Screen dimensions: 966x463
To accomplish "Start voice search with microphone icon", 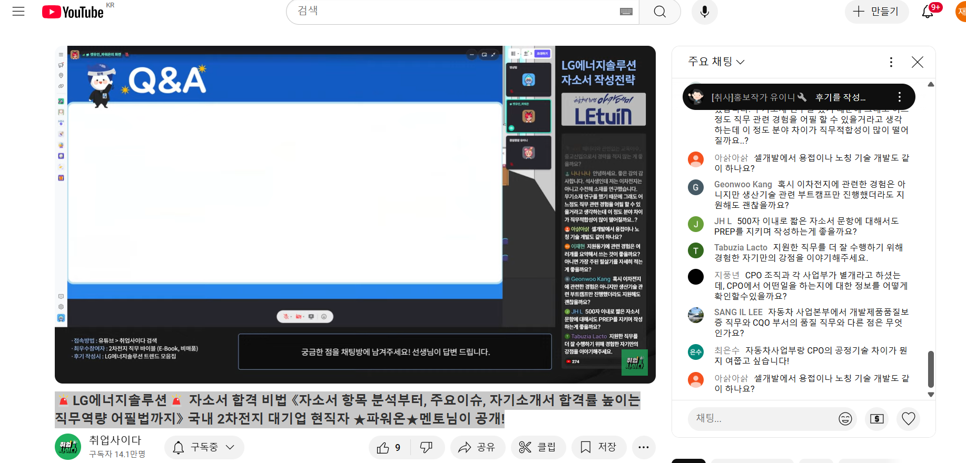I will pyautogui.click(x=704, y=12).
